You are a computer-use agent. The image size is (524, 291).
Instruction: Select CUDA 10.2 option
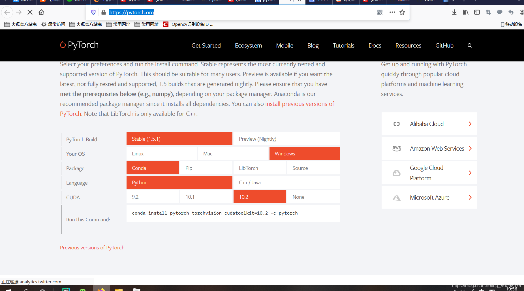pos(260,197)
